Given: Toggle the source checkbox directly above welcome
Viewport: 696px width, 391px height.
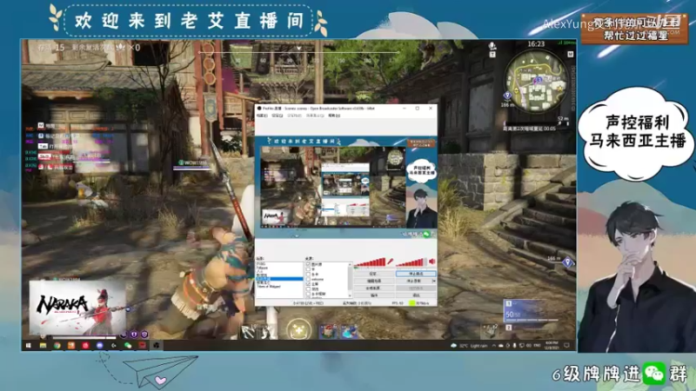Looking at the screenshot, I should pyautogui.click(x=308, y=275).
